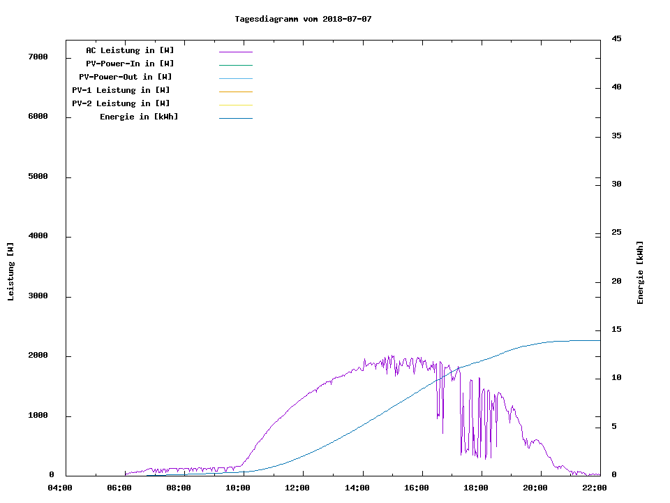Click the 45 tick label on right axis
This screenshot has height=503, width=670.
616,38
